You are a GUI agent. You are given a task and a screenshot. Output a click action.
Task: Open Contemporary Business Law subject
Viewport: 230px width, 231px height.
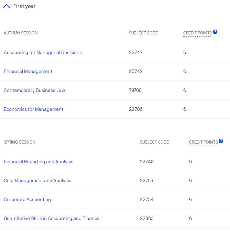point(34,90)
